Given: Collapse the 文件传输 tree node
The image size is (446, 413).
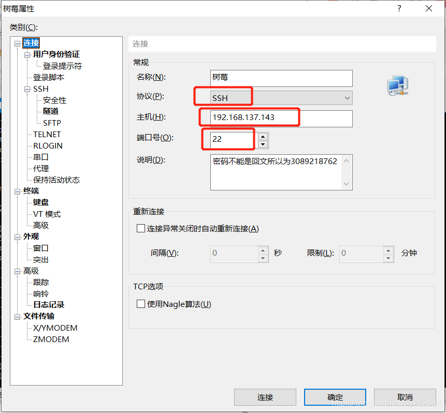Looking at the screenshot, I should coord(17,317).
